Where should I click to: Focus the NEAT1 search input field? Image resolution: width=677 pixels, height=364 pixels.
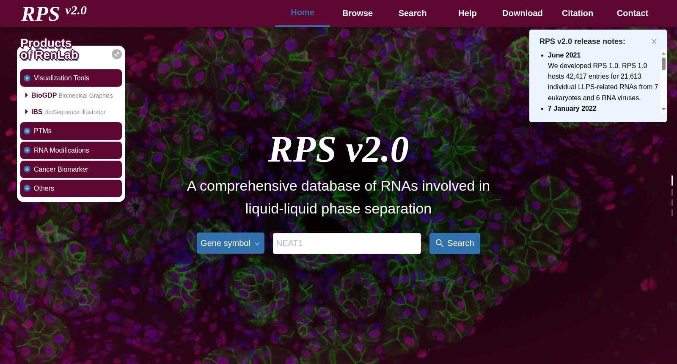click(x=347, y=244)
